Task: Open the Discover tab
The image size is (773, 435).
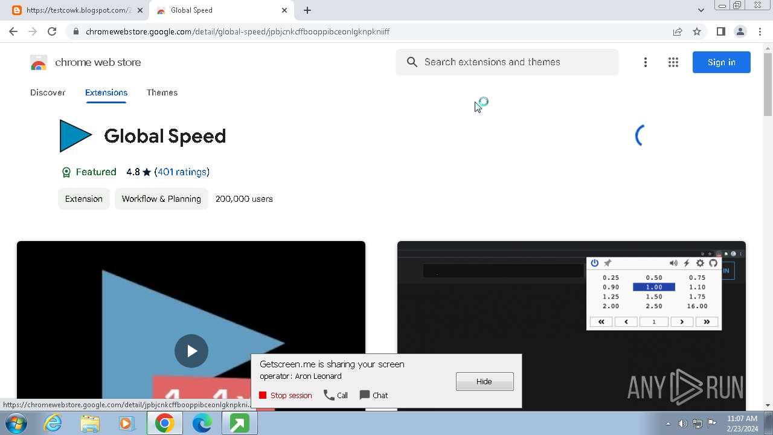Action: 48,92
